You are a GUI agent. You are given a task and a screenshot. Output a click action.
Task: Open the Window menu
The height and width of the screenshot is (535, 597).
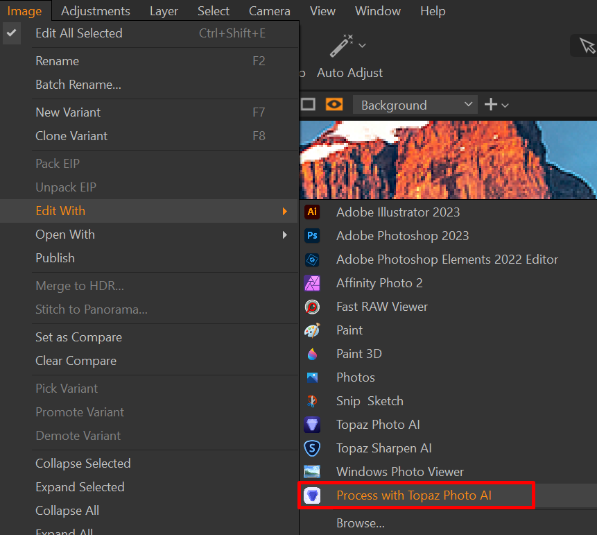378,11
